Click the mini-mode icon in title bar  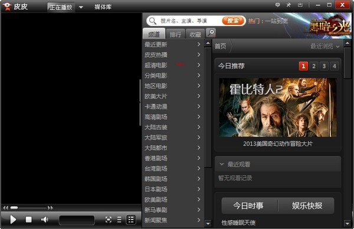300,5
